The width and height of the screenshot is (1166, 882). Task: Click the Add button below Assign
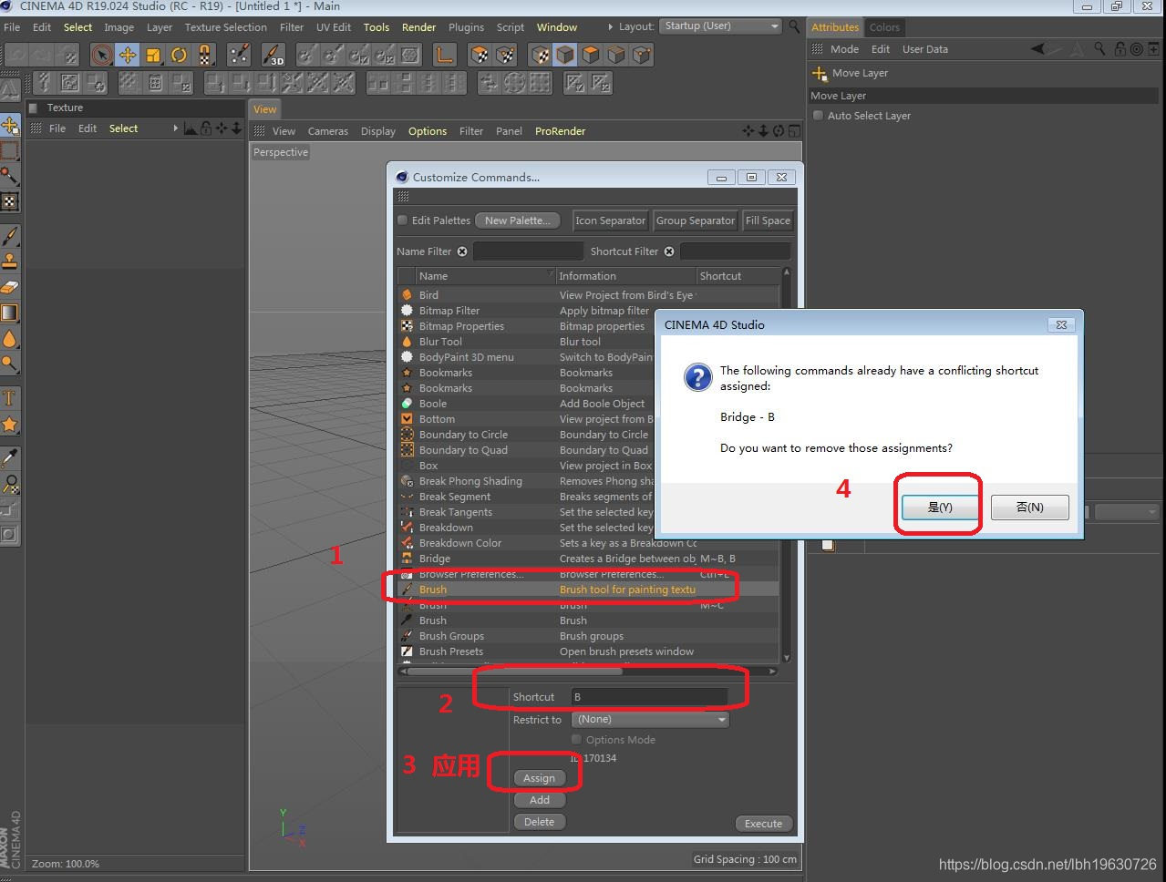[x=540, y=800]
